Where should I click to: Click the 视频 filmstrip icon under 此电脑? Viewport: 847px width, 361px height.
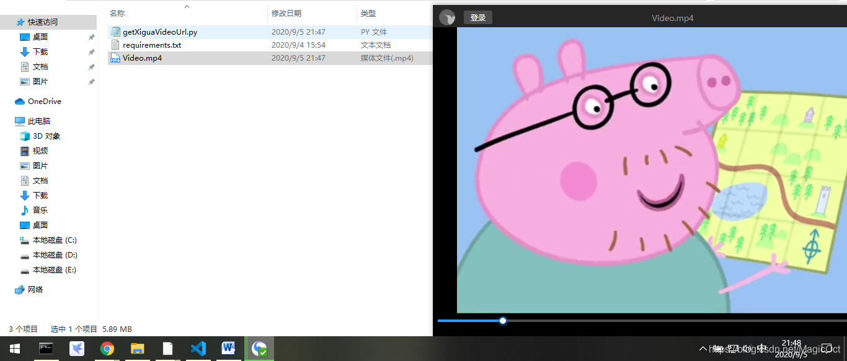[25, 151]
